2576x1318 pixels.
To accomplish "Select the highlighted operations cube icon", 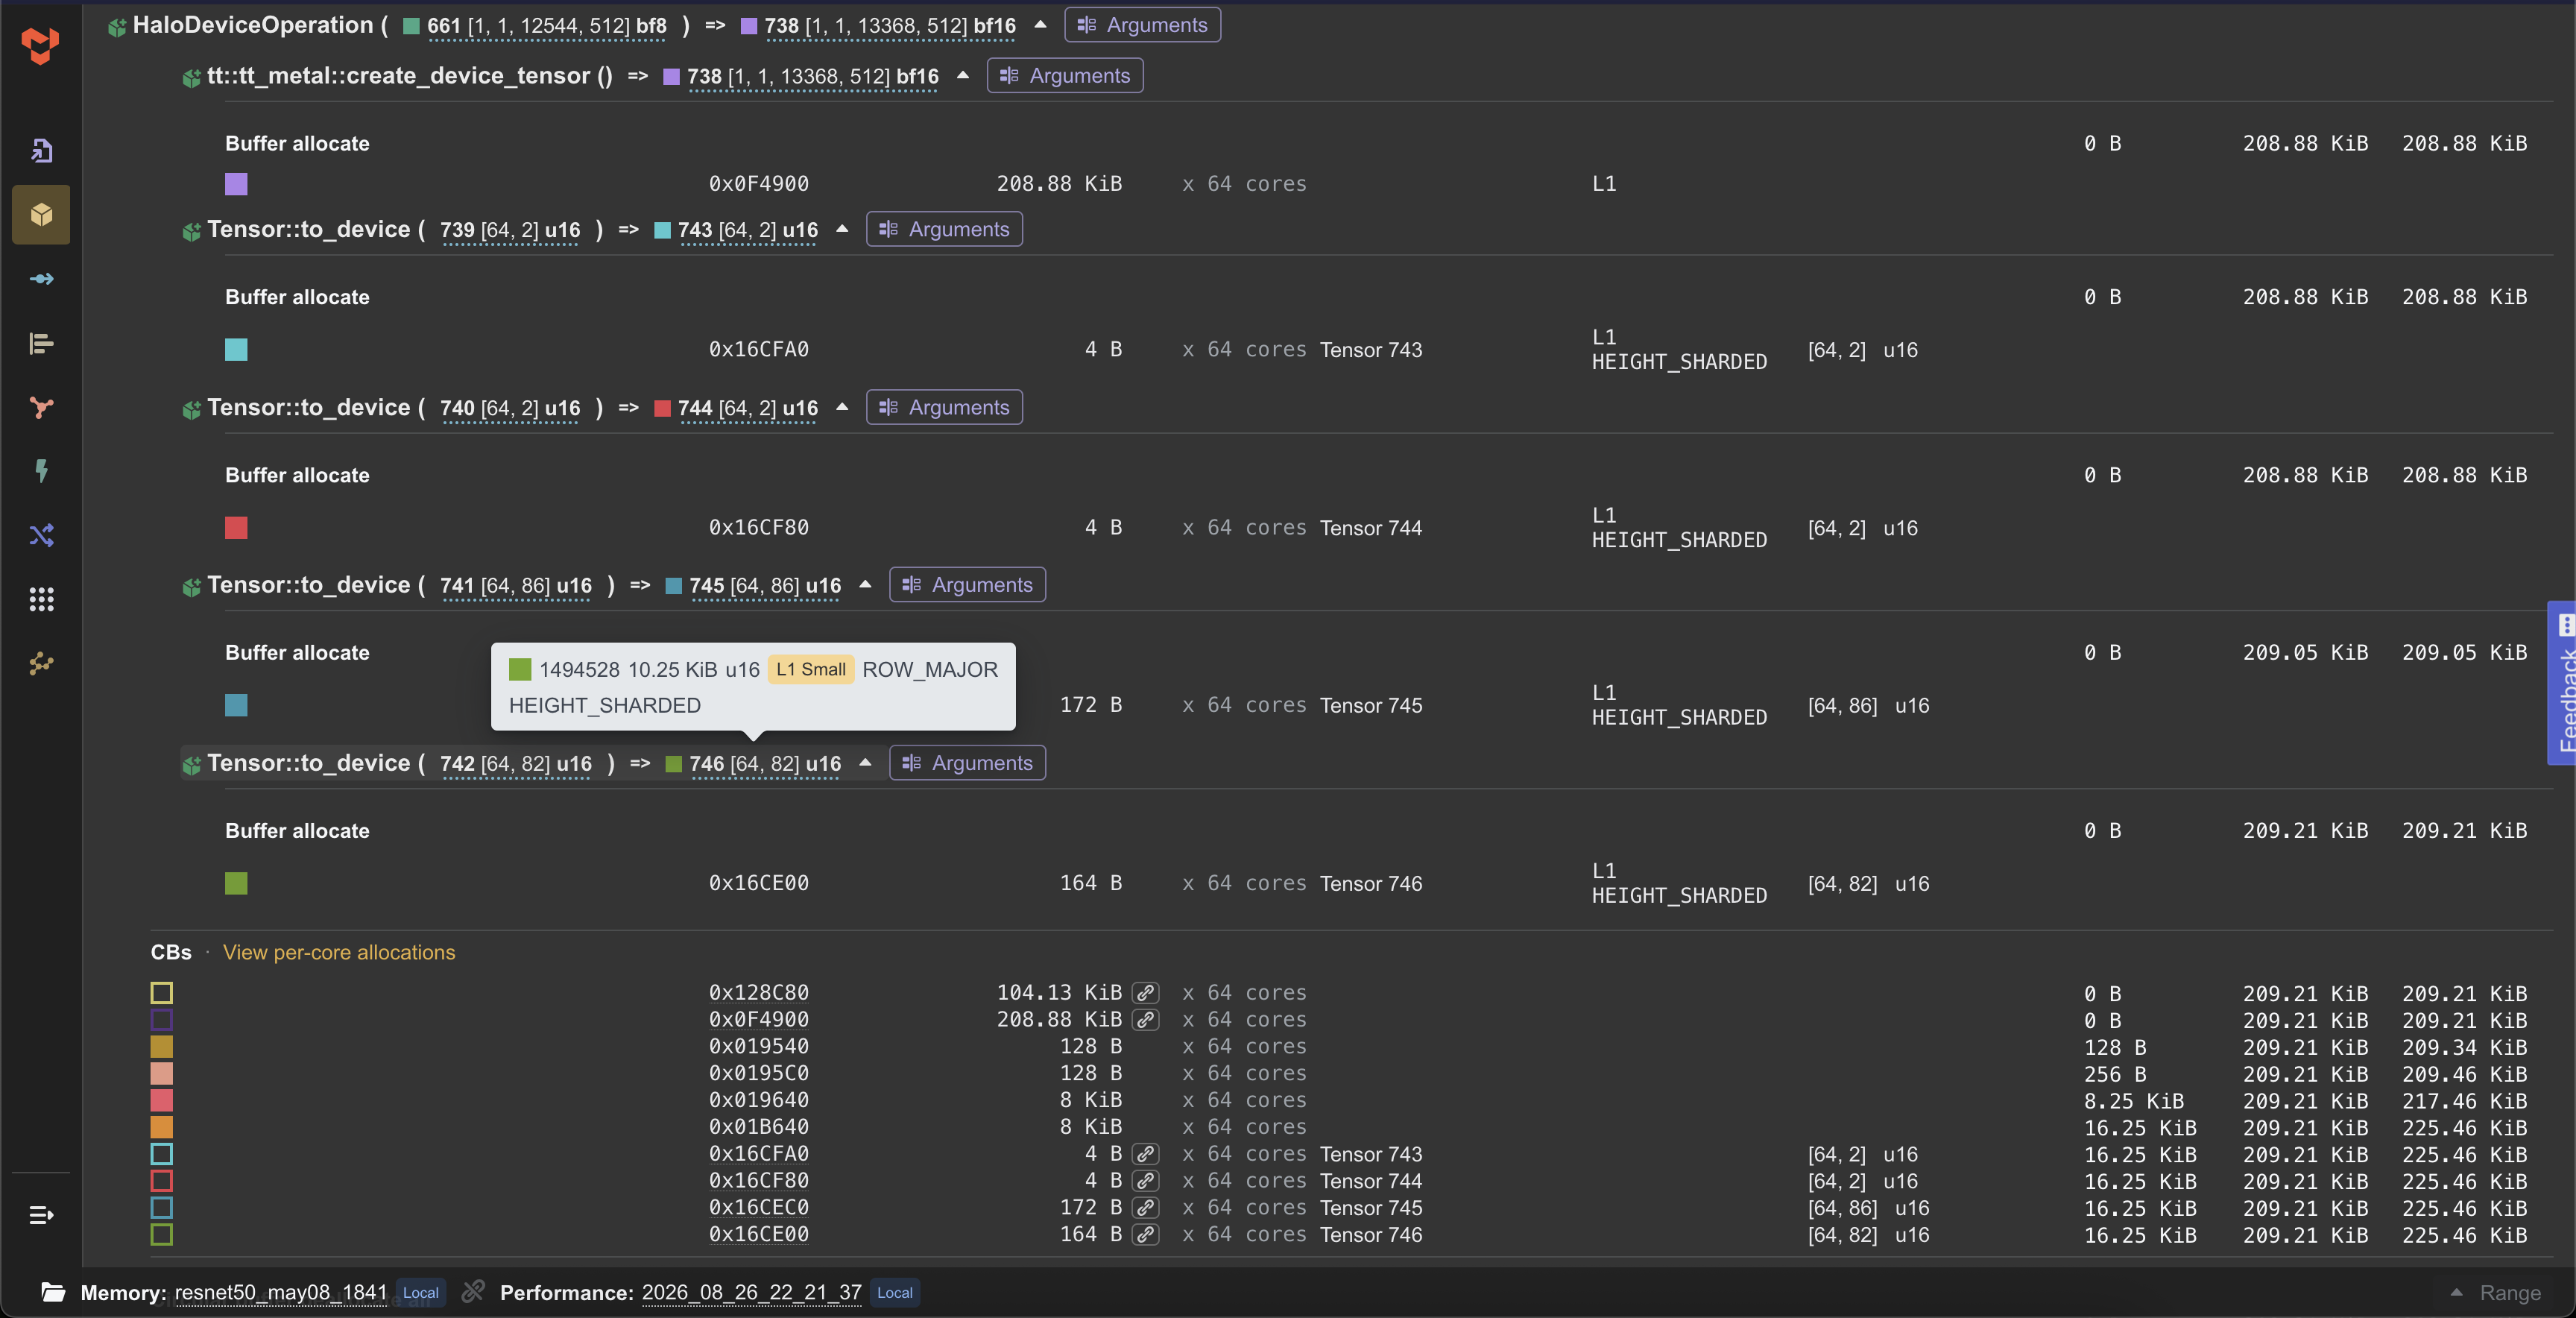I will coord(41,214).
